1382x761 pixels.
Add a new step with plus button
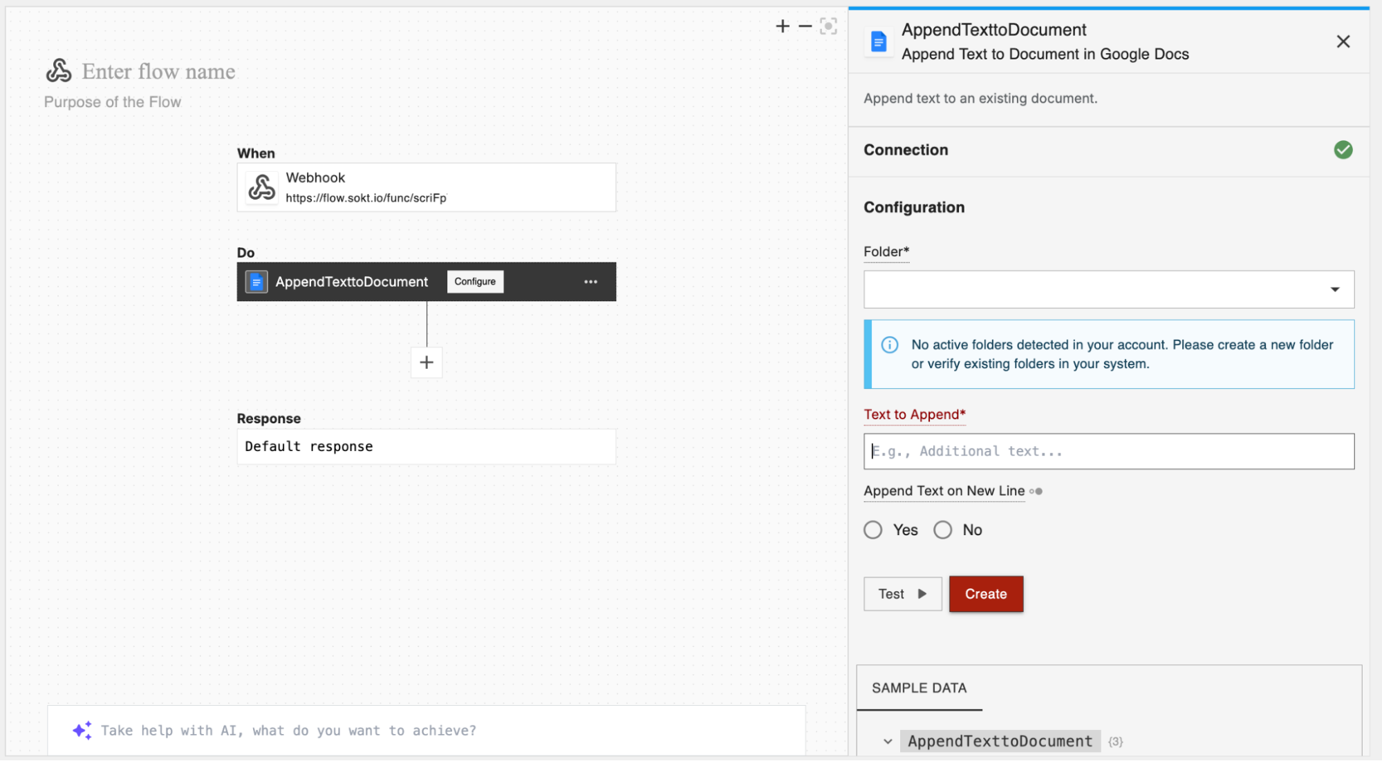point(427,363)
